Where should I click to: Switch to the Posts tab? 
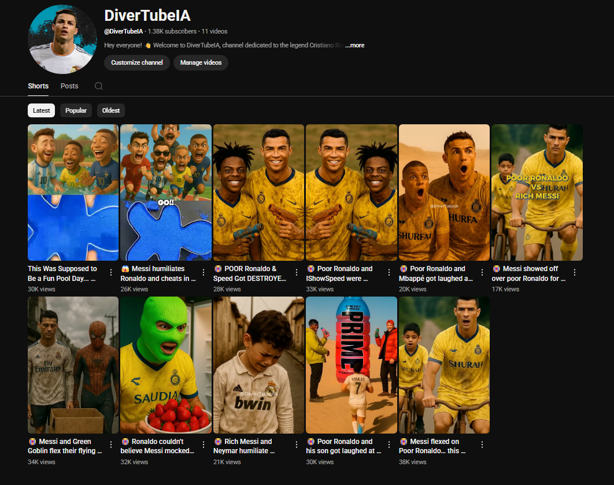coord(69,86)
